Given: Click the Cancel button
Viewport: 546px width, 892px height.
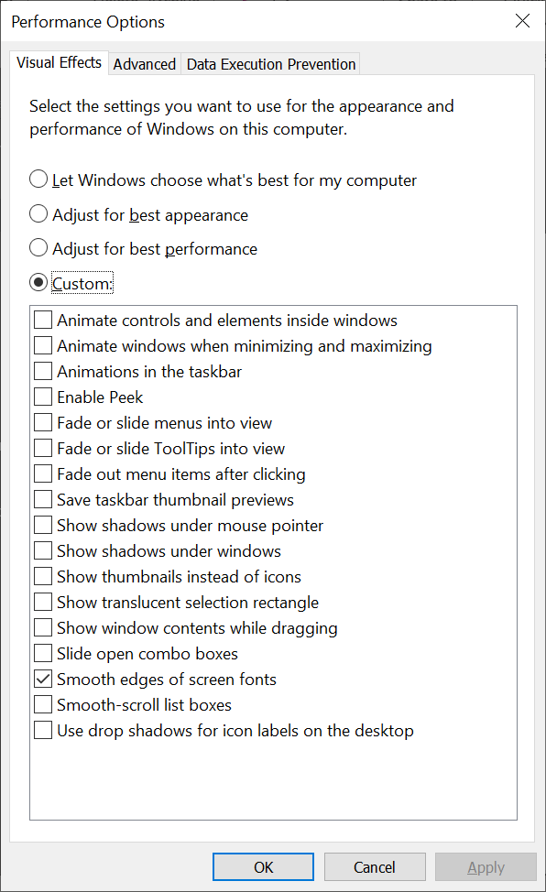Looking at the screenshot, I should tap(375, 867).
